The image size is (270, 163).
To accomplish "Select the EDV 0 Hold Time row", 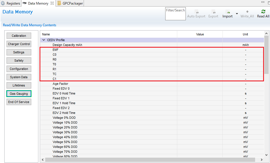I will click(152, 93).
